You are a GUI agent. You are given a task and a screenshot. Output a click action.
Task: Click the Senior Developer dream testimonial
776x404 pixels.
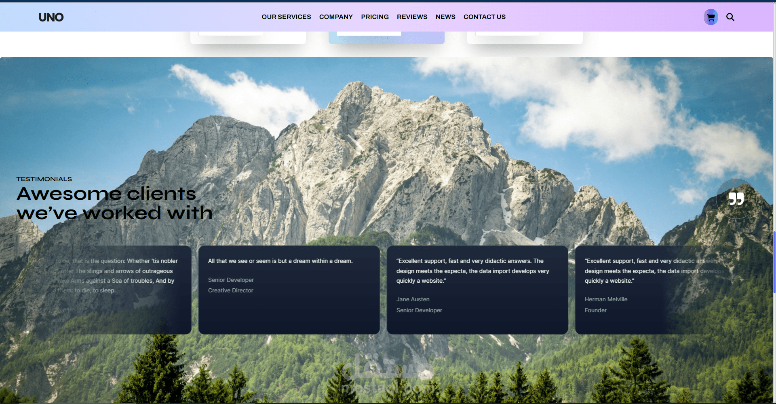289,290
